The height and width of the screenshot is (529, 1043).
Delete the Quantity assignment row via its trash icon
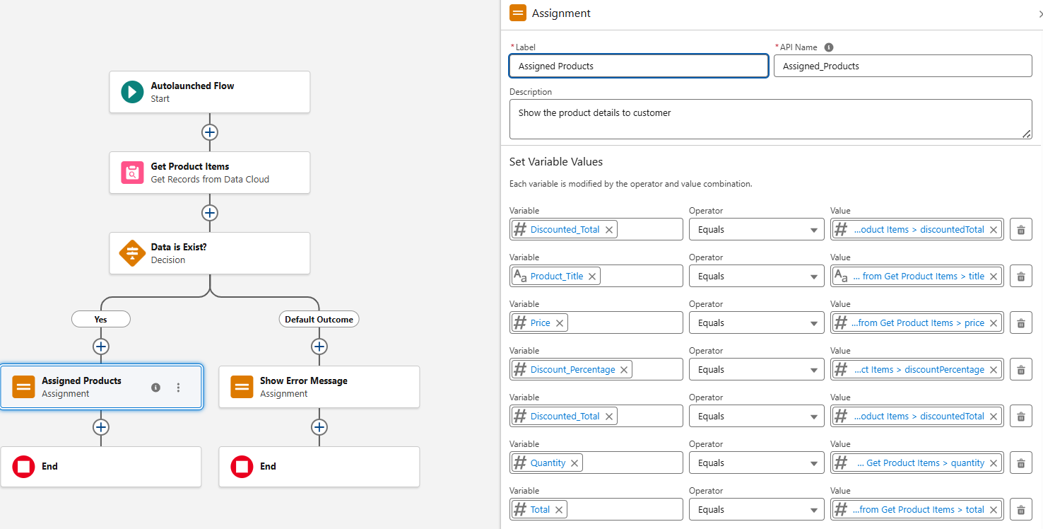(x=1020, y=463)
